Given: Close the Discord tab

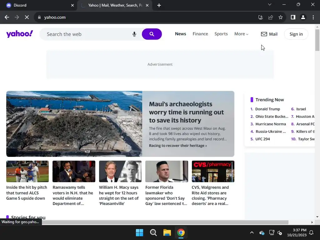Looking at the screenshot, I should (72, 5).
